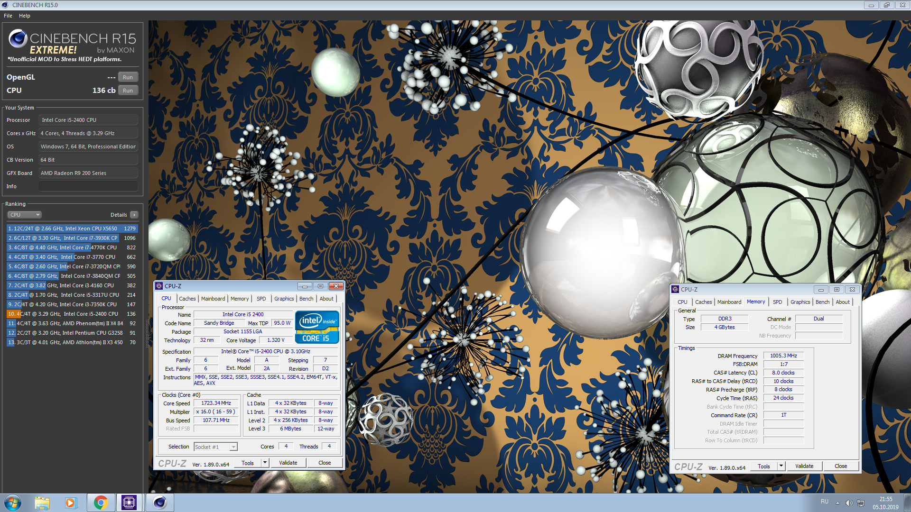Open Google Chrome from taskbar

coord(101,503)
